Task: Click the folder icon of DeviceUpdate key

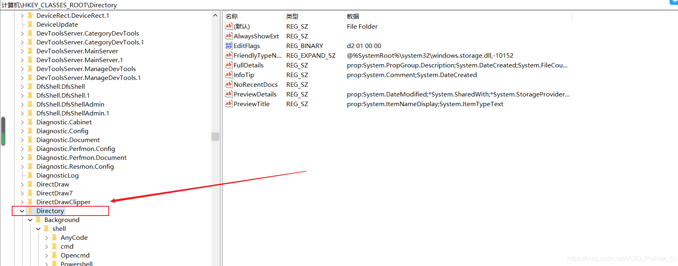Action: [30, 24]
